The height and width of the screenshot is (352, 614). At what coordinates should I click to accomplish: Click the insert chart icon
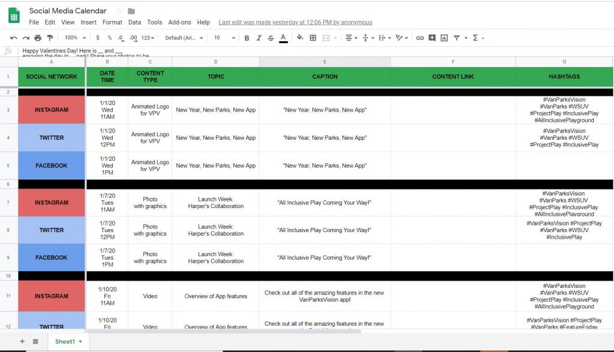[x=444, y=38]
